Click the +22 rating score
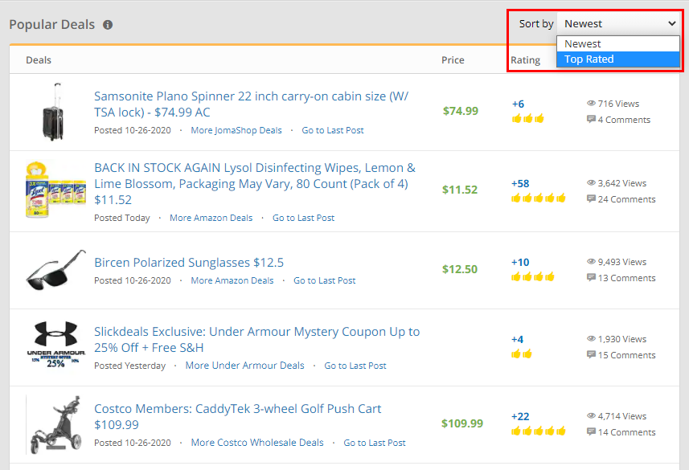The image size is (689, 470). pyautogui.click(x=520, y=416)
